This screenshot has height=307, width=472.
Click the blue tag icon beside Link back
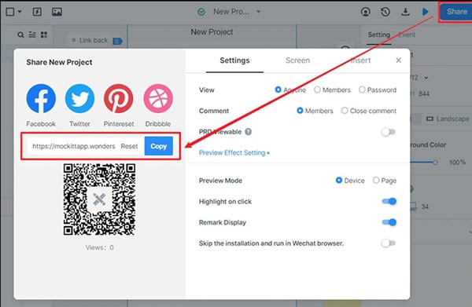118,41
